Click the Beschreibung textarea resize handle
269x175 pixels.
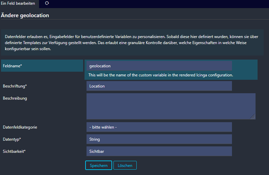point(253,117)
